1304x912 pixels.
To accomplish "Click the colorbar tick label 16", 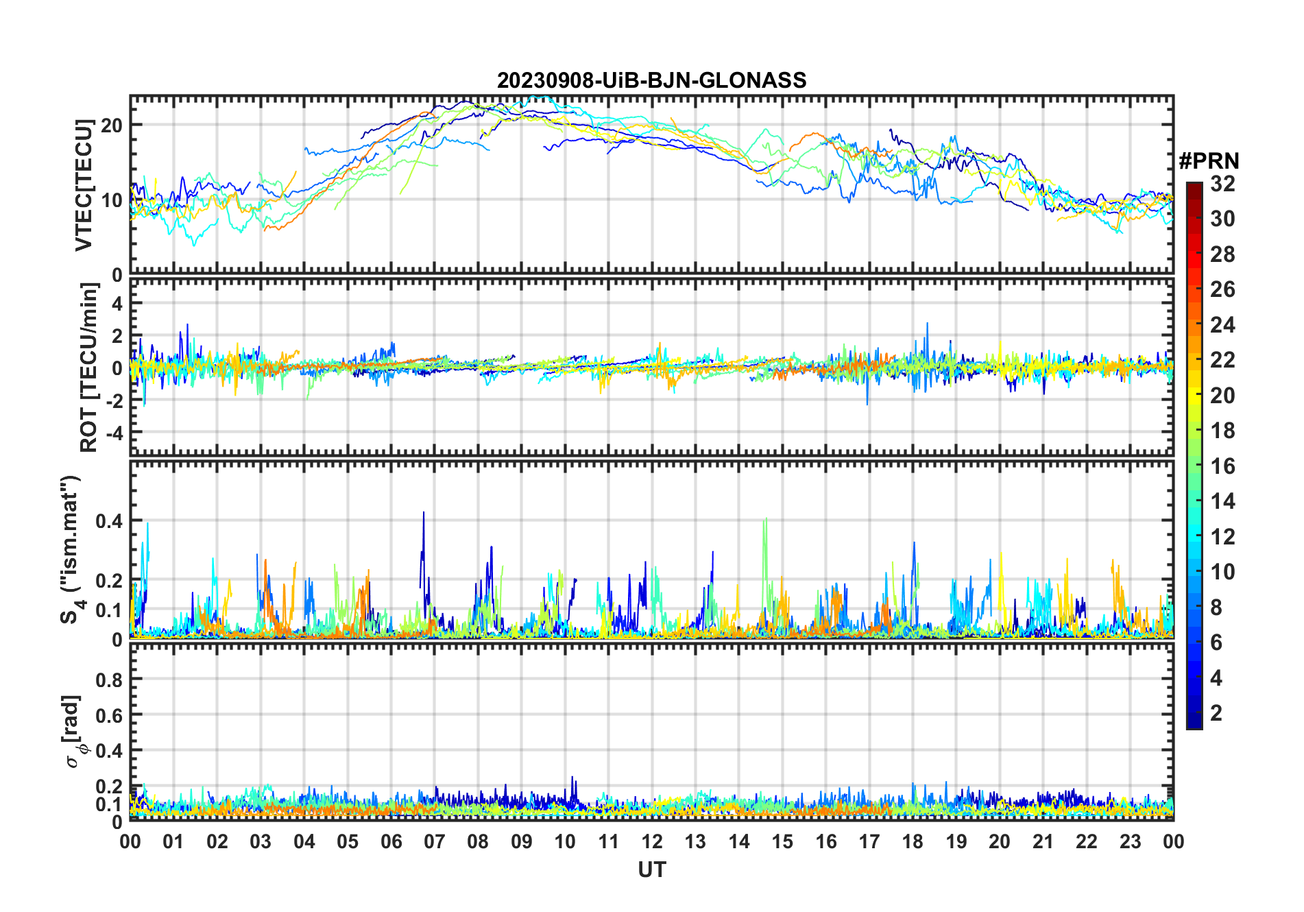I will tap(1222, 466).
